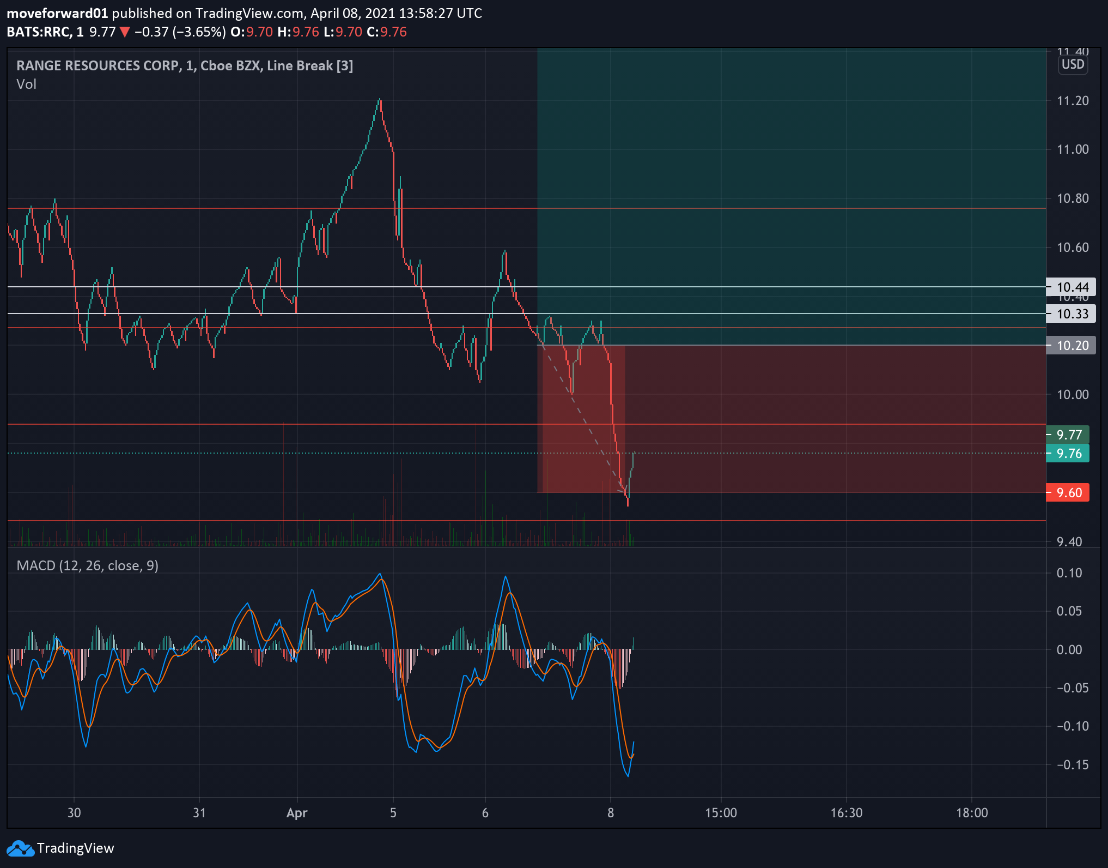Click the 15:00 time axis label

point(721,813)
